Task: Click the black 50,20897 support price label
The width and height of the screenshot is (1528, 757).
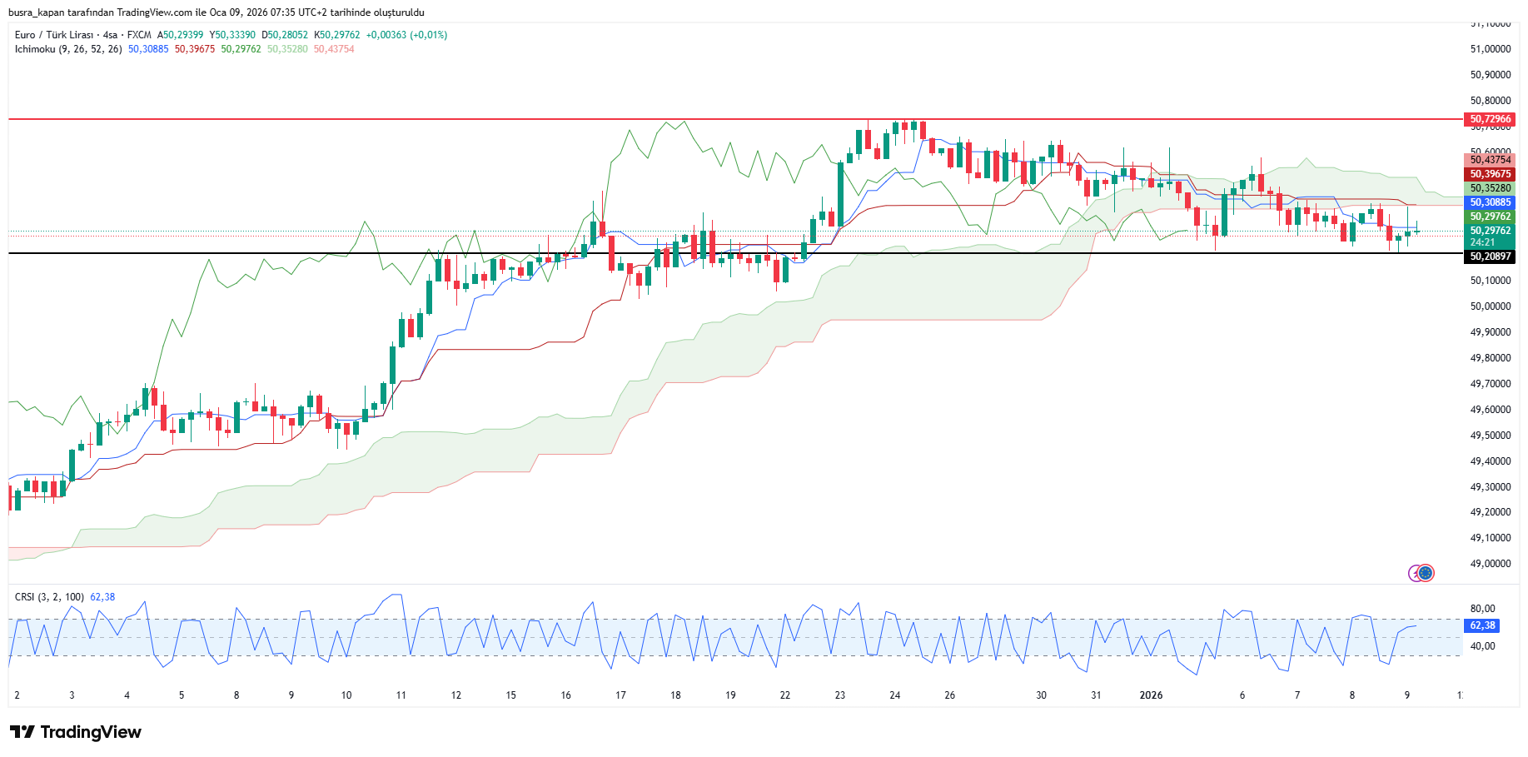Action: [1490, 256]
